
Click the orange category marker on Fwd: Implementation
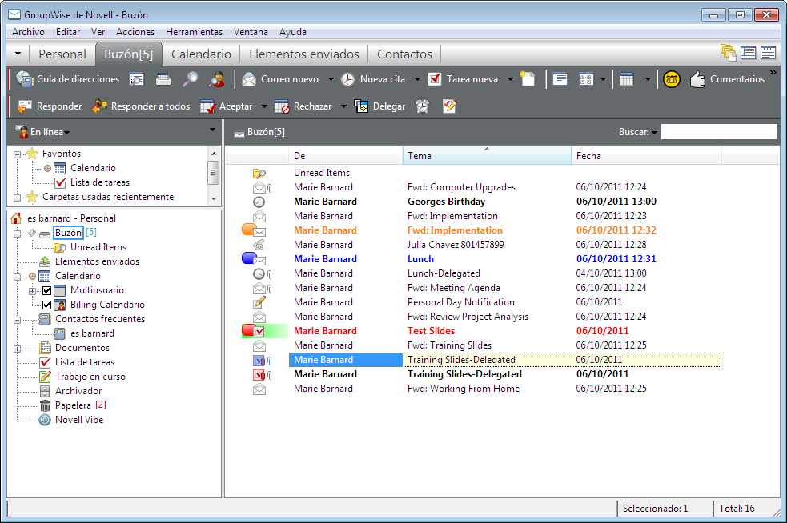(248, 230)
